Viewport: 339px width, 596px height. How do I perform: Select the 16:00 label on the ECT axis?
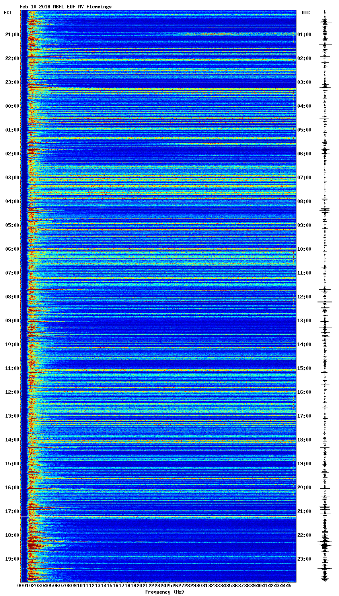click(x=12, y=488)
